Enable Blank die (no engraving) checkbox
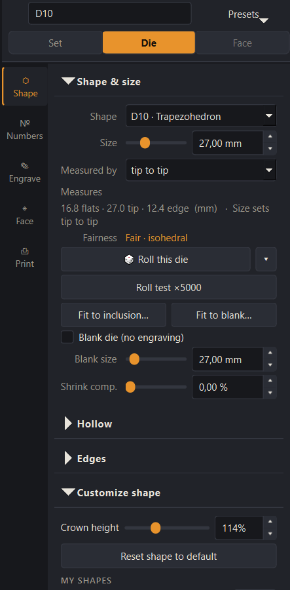 pyautogui.click(x=67, y=338)
